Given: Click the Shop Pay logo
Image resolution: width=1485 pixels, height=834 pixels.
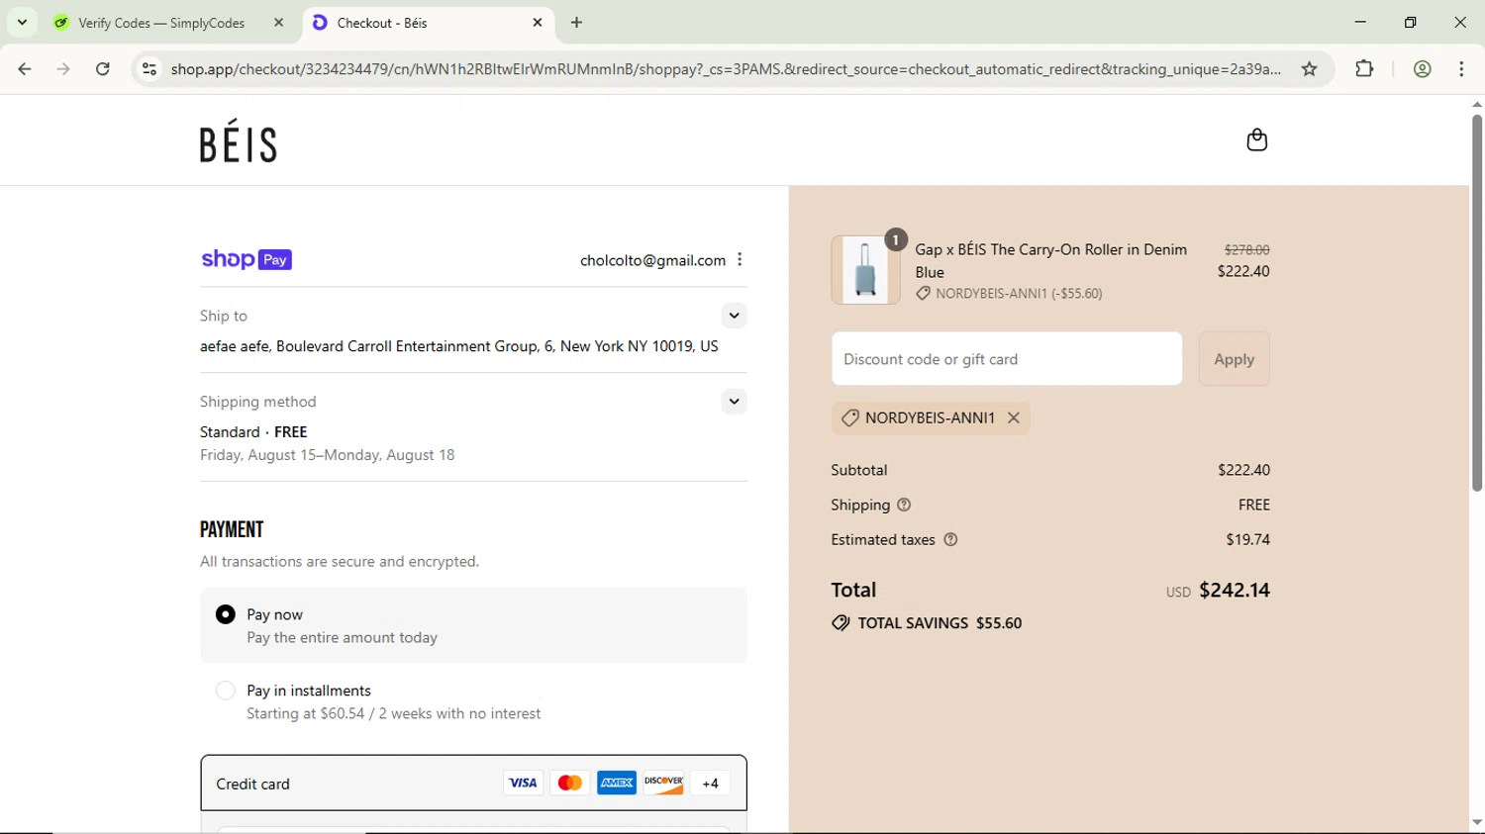Looking at the screenshot, I should 247,259.
